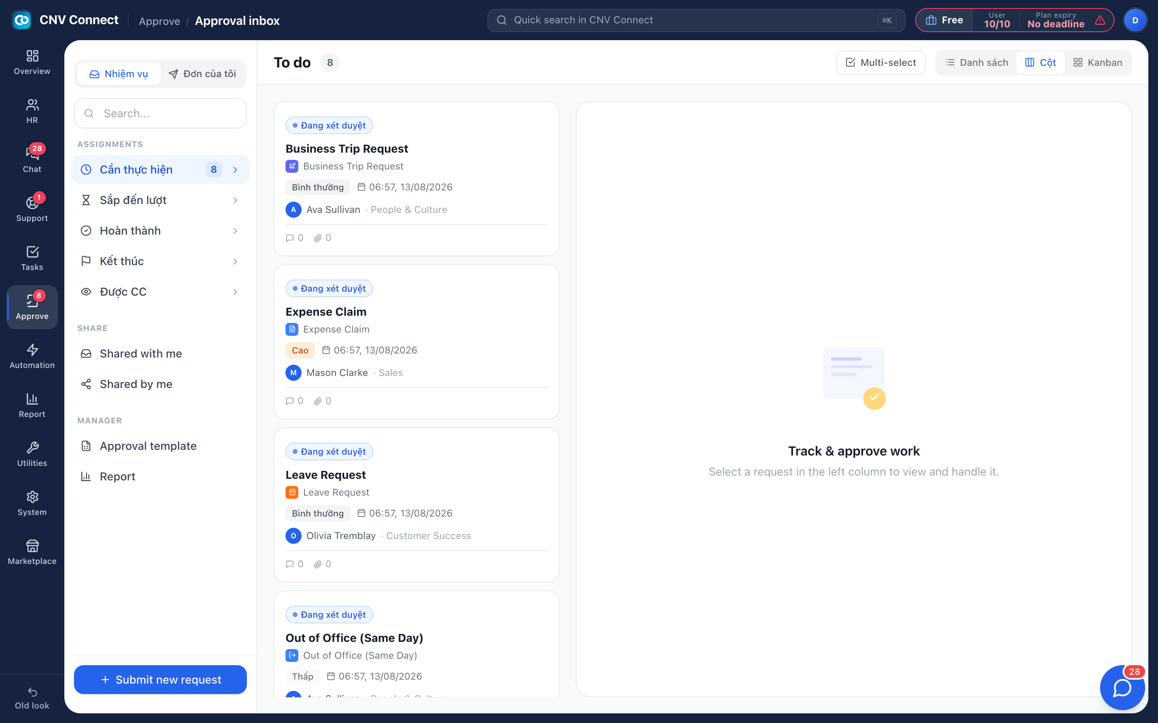This screenshot has width=1158, height=723.
Task: Open the System gear icon
Action: (x=32, y=504)
